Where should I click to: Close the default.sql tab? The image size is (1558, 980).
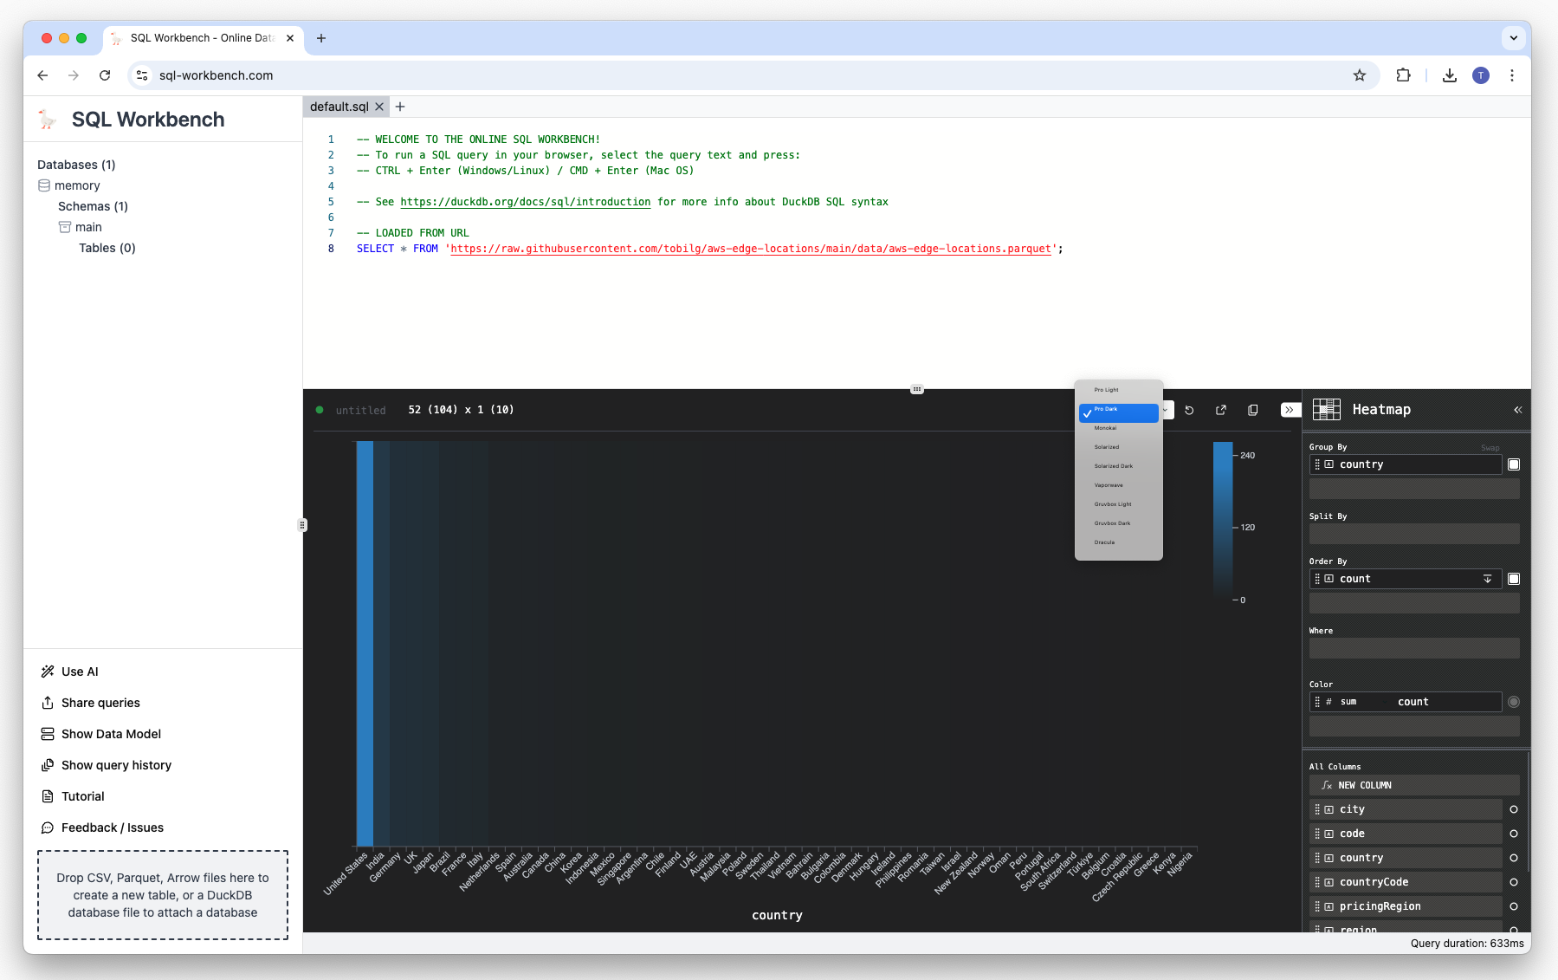(379, 107)
